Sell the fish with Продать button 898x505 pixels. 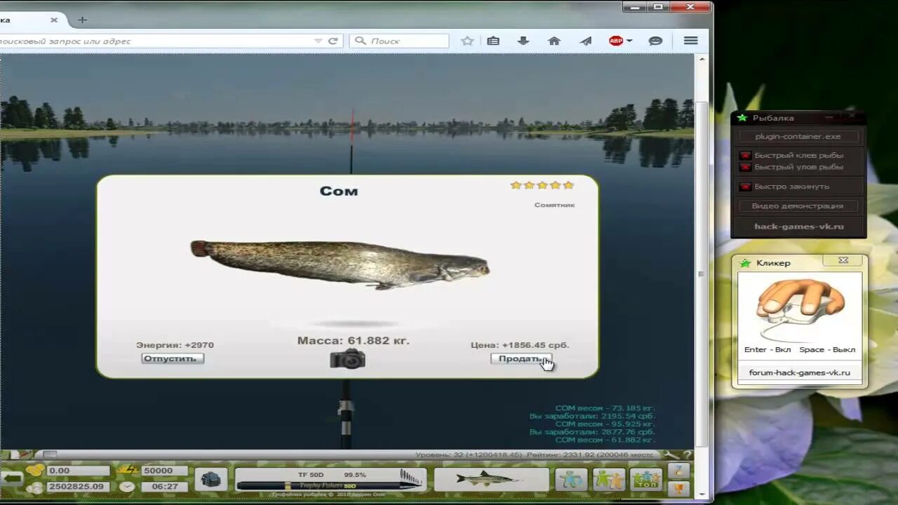(521, 358)
